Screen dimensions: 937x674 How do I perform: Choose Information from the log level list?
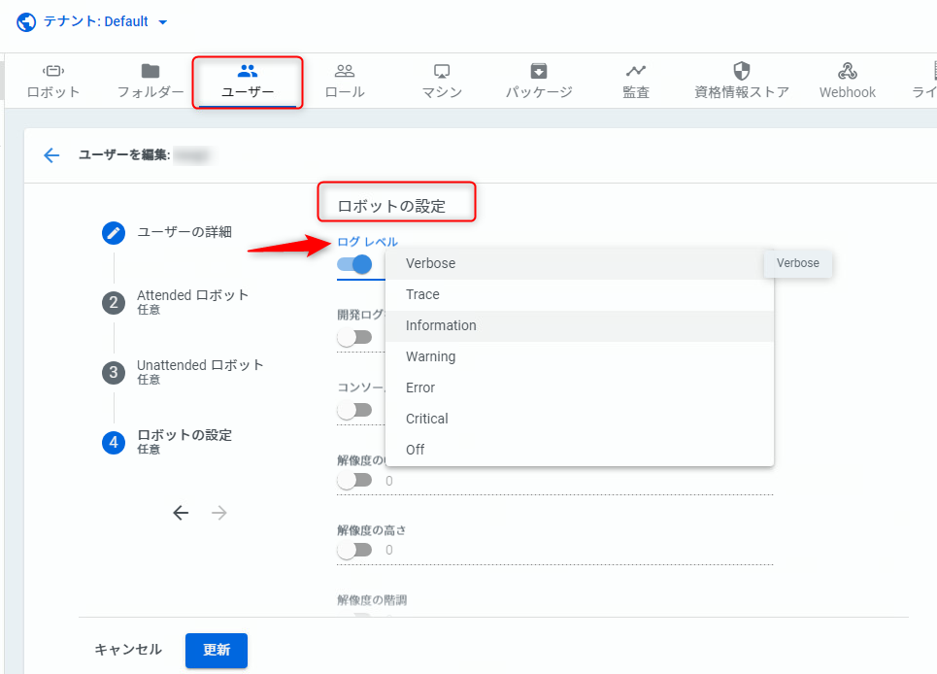coord(580,325)
